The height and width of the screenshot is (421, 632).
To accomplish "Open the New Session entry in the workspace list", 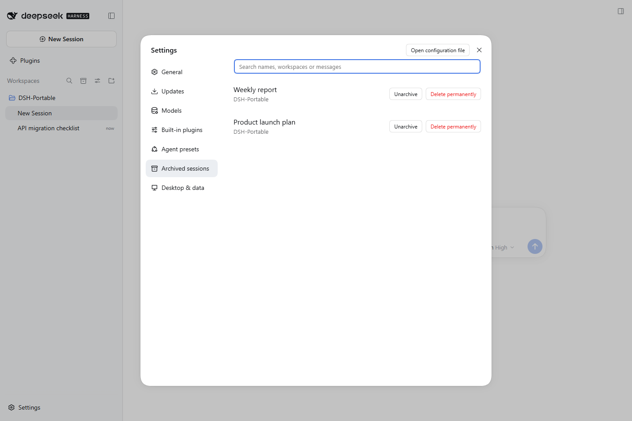I will coord(61,113).
